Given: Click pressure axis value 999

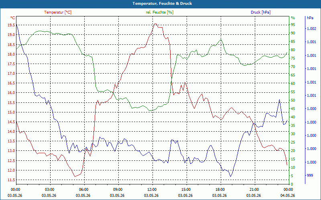Looking at the screenshot, I should 310,176.
